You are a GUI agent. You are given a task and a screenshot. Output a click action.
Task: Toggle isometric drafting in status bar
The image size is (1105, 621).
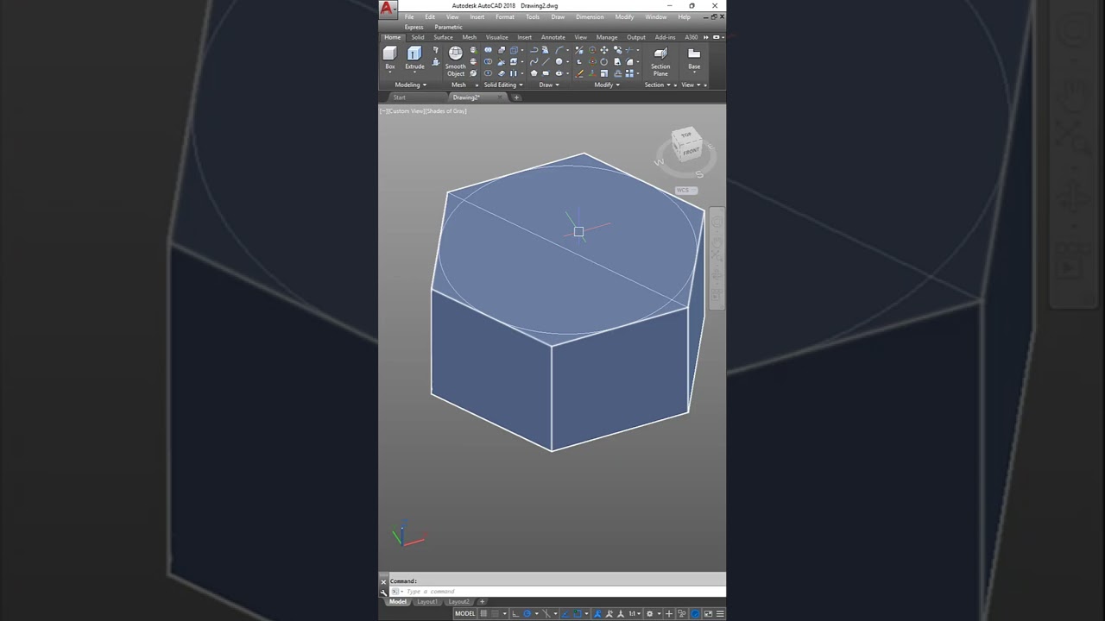pyautogui.click(x=546, y=614)
